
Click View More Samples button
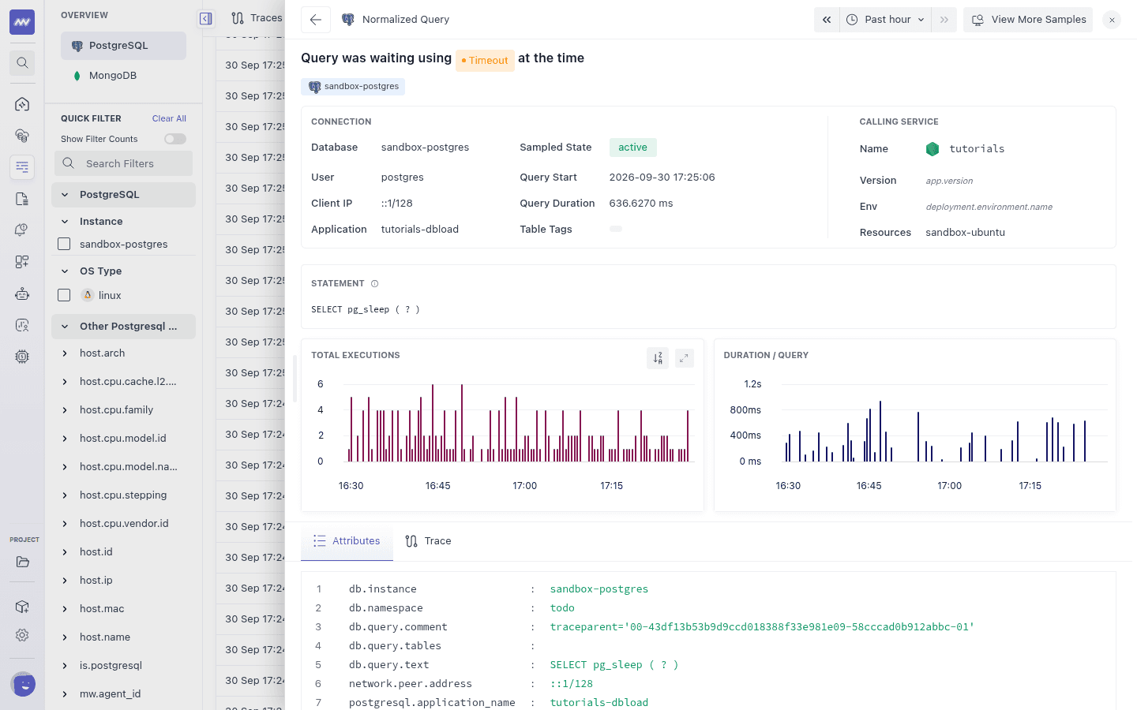coord(1028,20)
